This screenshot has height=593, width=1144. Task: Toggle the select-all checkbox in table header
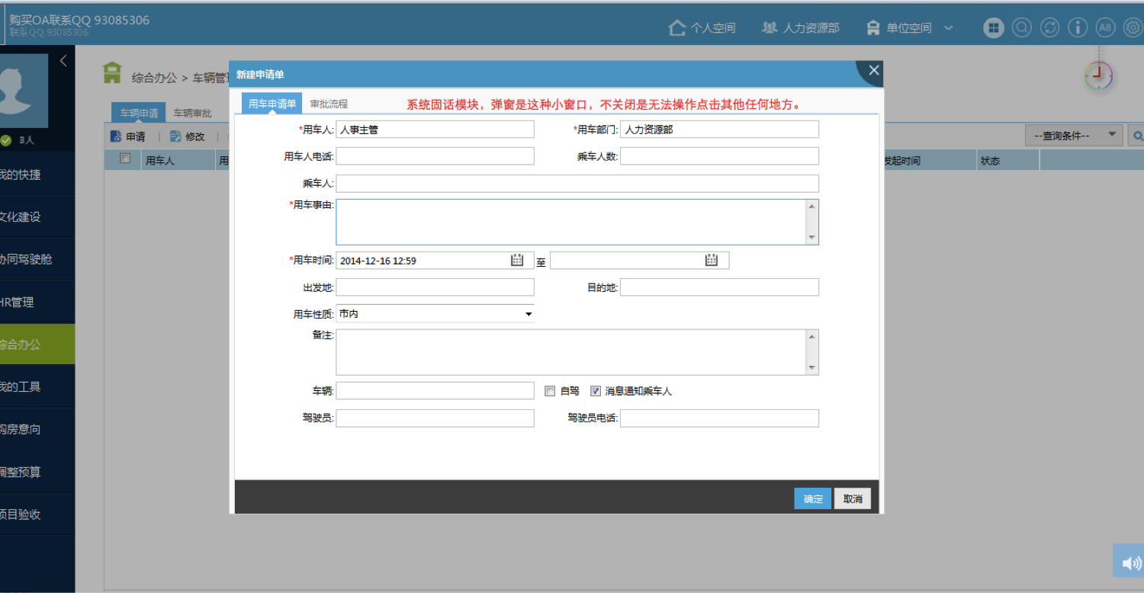tap(125, 159)
